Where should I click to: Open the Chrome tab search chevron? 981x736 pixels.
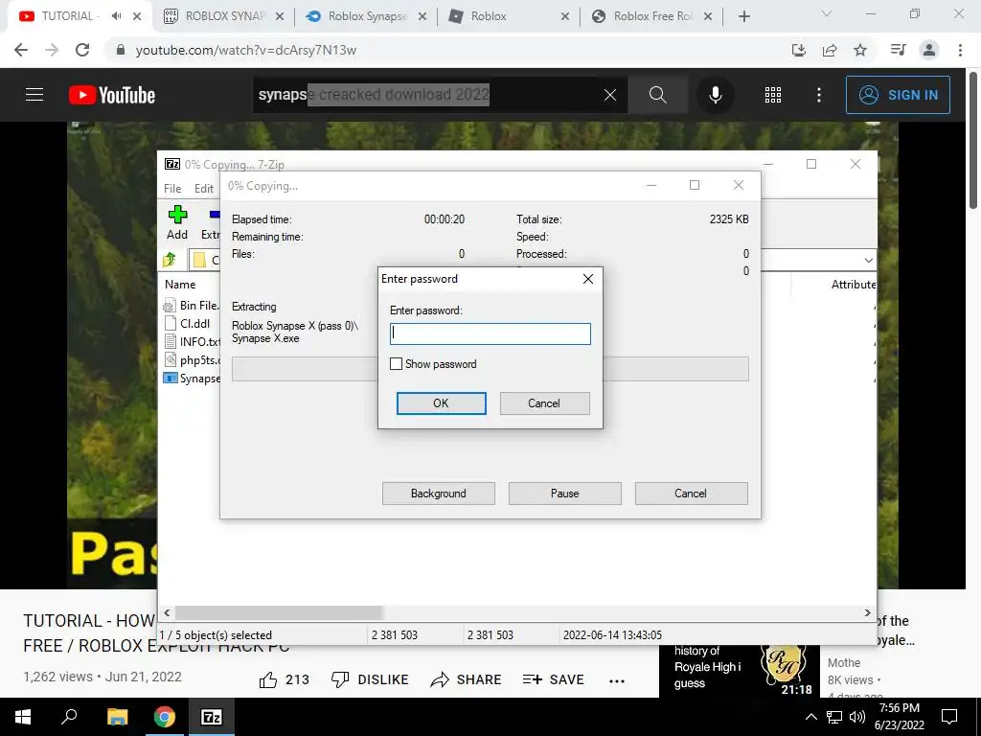click(x=827, y=13)
